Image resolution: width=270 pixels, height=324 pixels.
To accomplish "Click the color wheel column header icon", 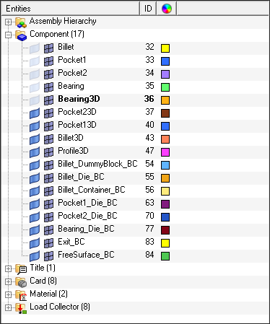I will [x=167, y=9].
